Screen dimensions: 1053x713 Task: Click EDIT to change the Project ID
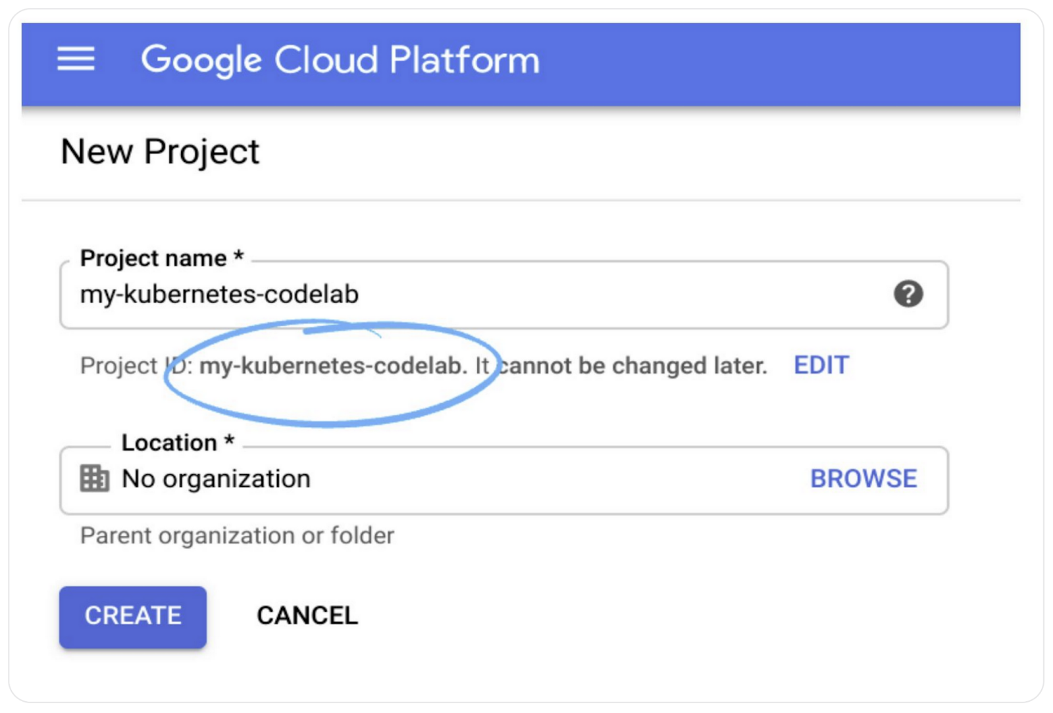(x=821, y=365)
